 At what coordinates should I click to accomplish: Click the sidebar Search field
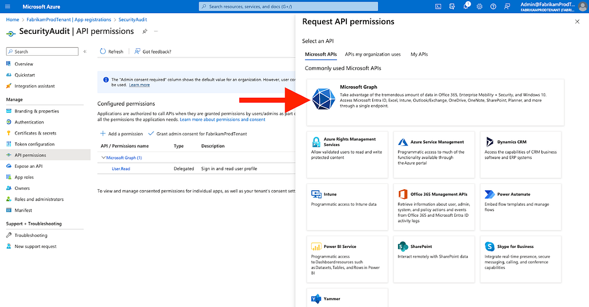point(43,51)
